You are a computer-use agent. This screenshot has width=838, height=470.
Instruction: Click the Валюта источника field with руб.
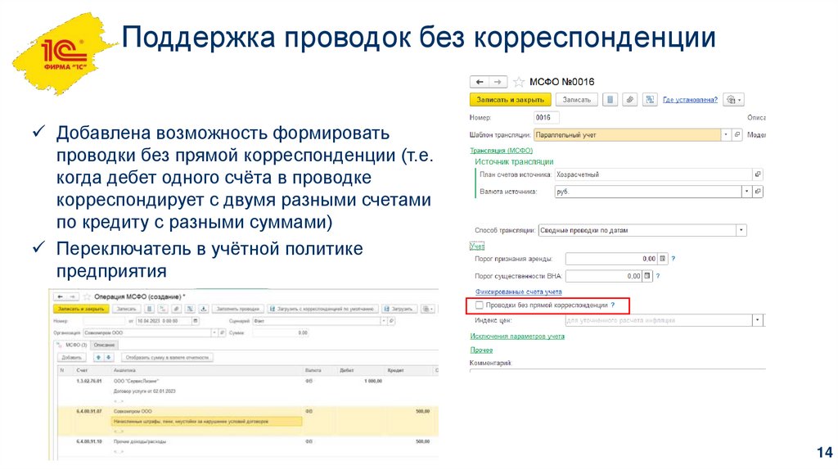pos(648,191)
